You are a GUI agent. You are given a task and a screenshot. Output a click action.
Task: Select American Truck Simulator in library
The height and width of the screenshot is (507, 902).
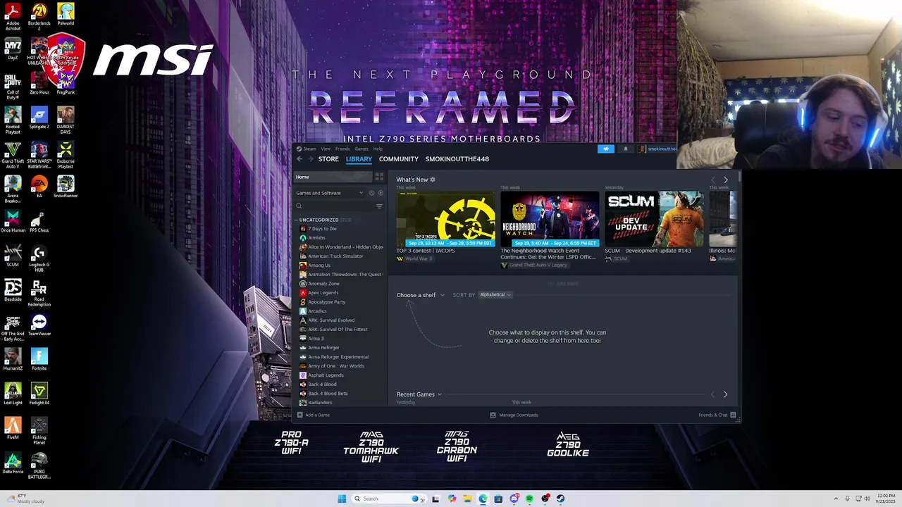[335, 256]
